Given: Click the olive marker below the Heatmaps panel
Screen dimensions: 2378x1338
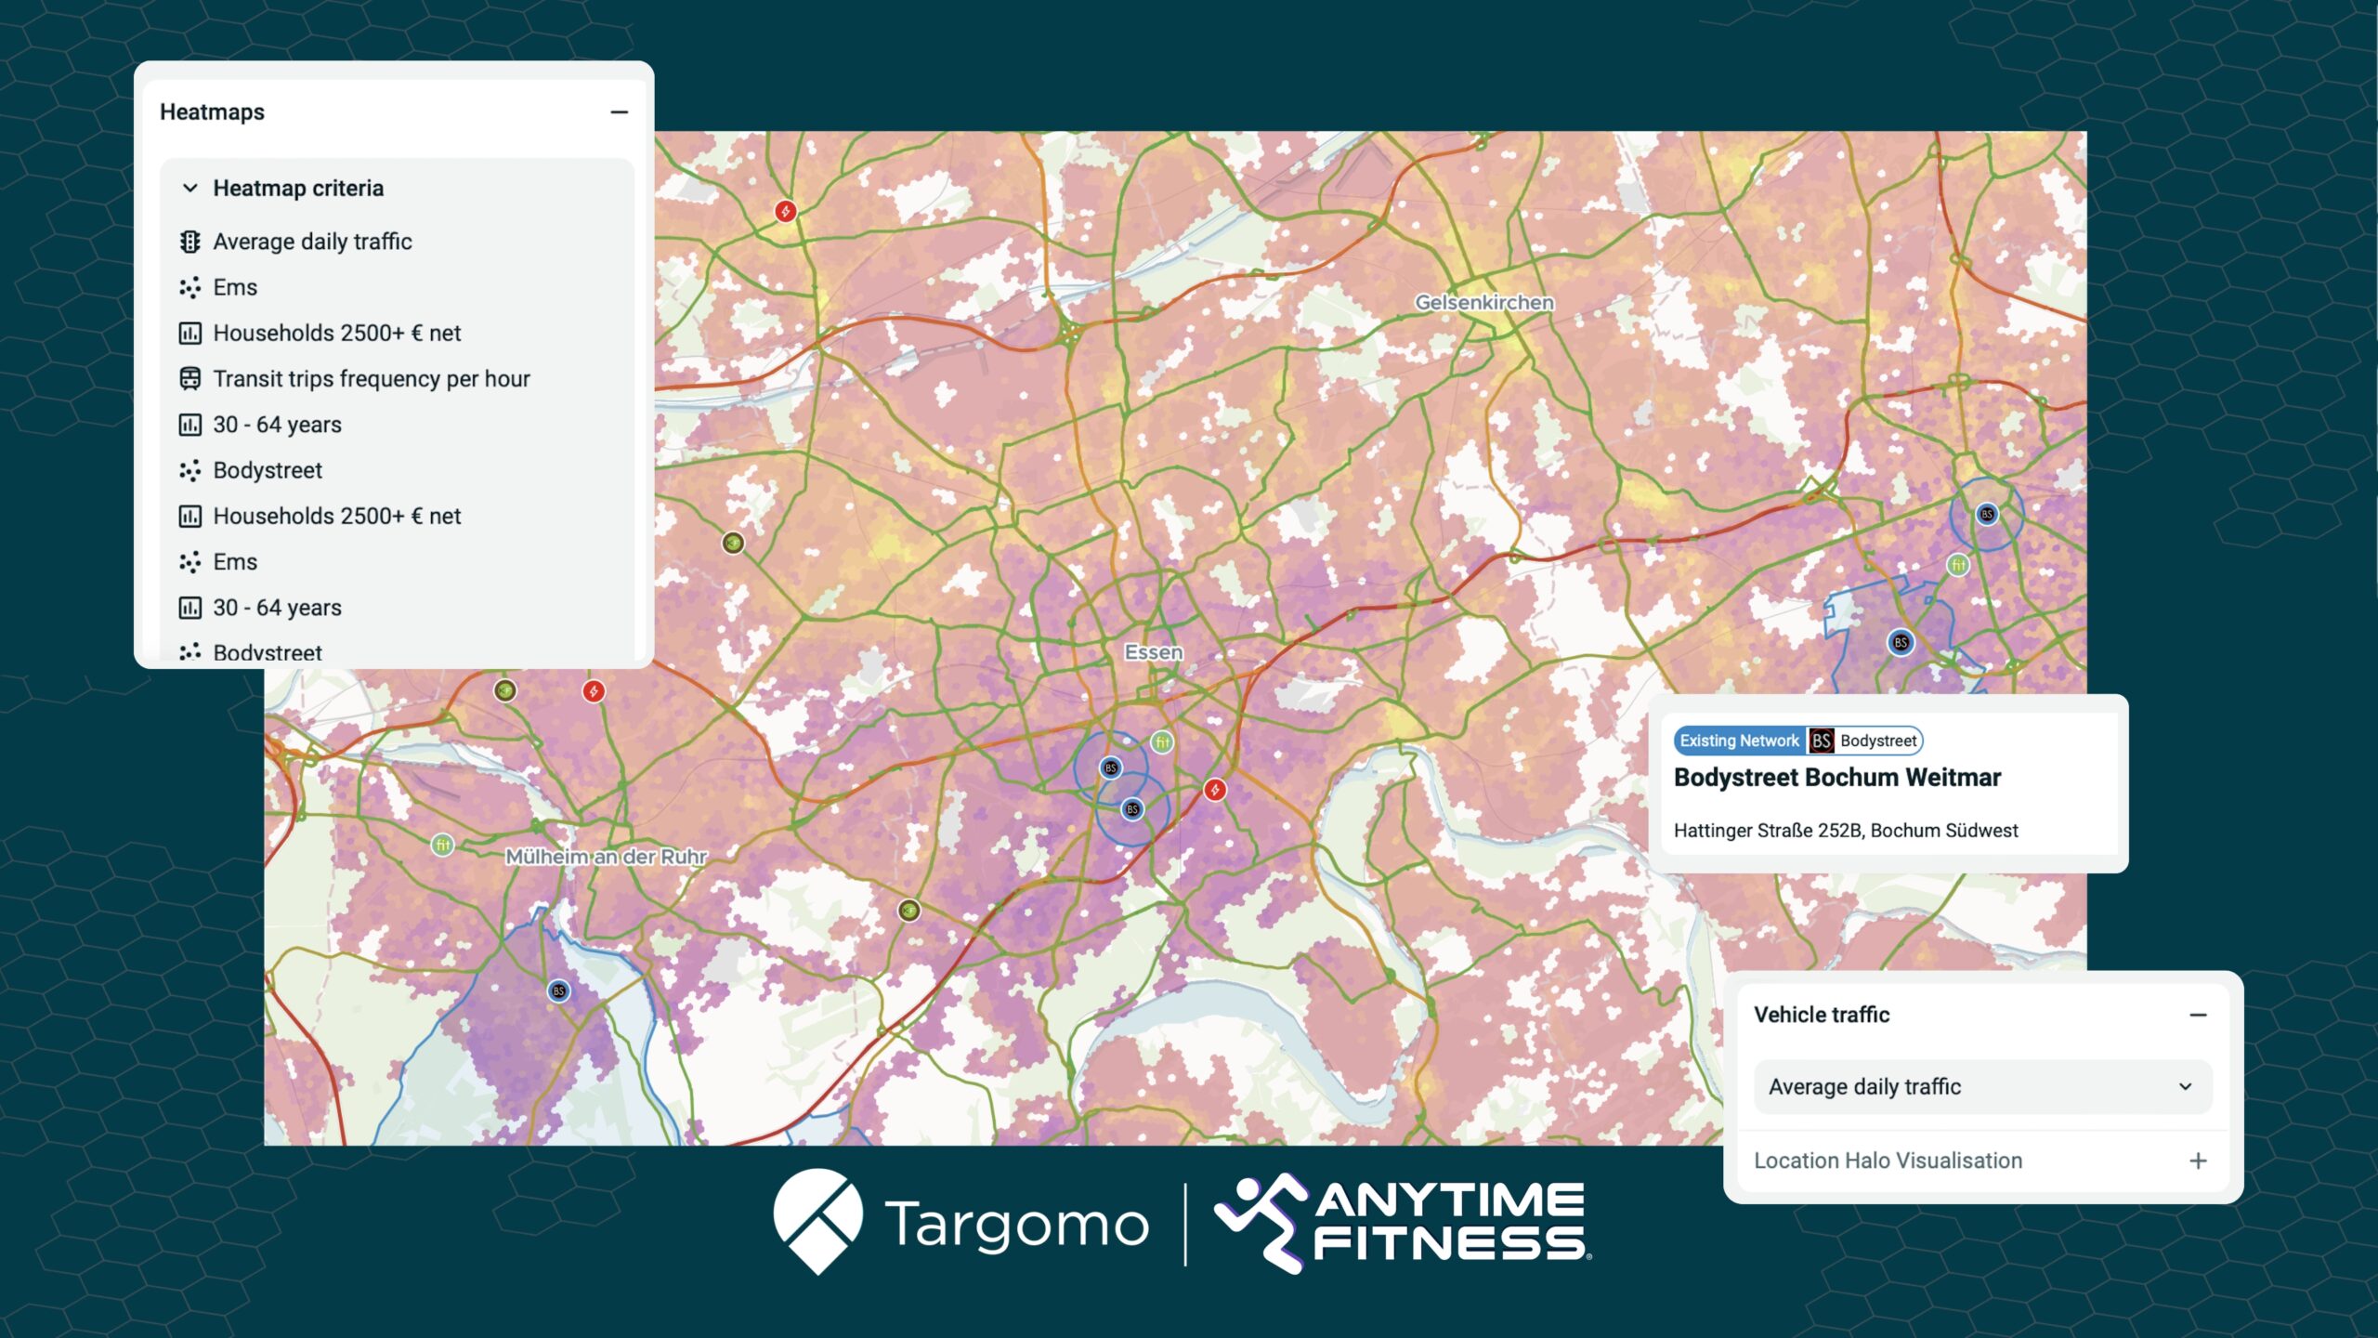Looking at the screenshot, I should 504,690.
